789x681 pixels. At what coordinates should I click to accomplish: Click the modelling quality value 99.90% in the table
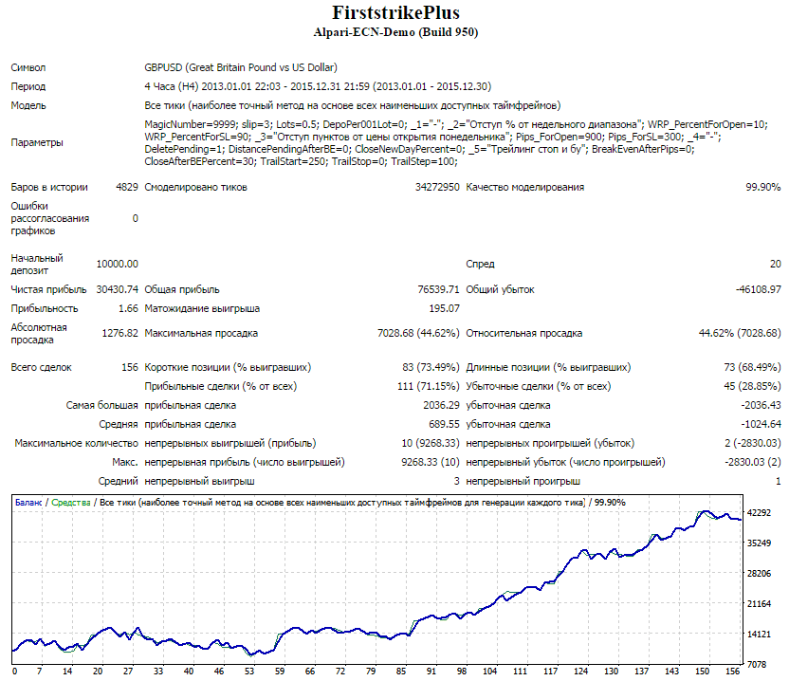(762, 187)
